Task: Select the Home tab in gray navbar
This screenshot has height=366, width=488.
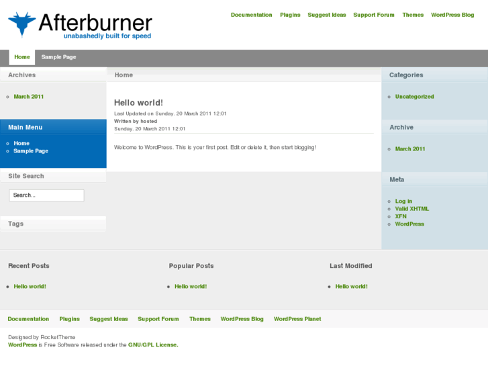Action: coord(21,57)
